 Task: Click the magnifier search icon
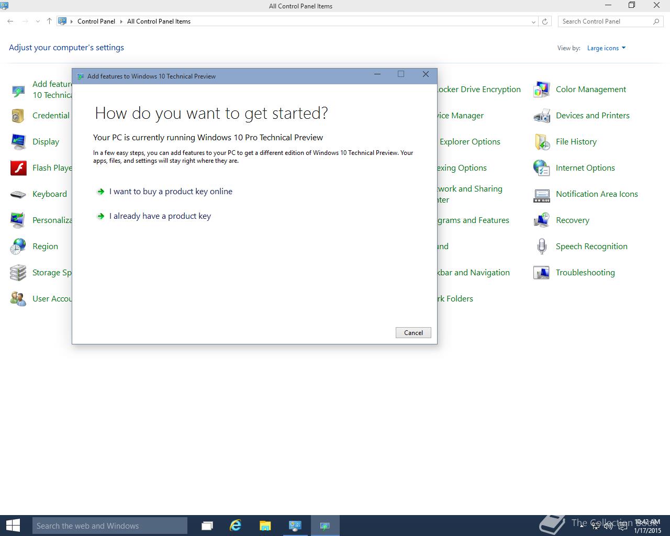[656, 21]
